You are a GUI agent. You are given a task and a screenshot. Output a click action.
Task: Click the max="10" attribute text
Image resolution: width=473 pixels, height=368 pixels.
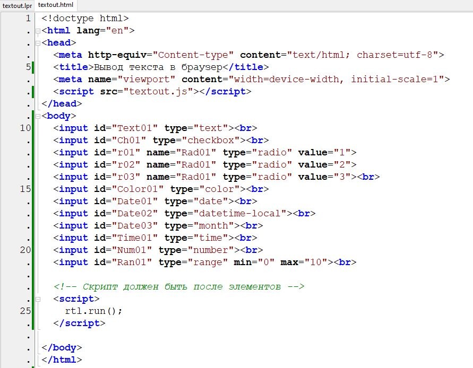point(304,262)
